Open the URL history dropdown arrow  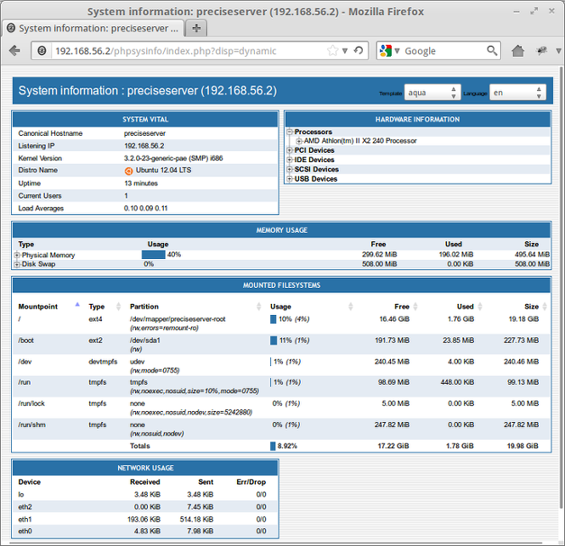345,51
